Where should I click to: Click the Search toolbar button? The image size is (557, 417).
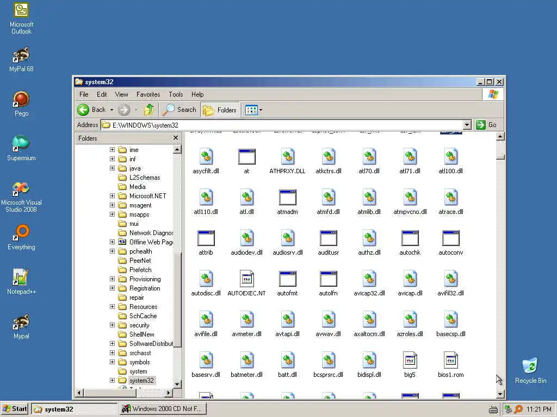(180, 110)
